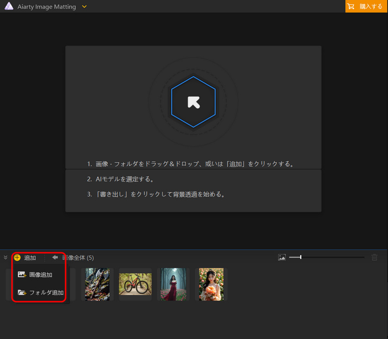Click the folder-add icon in menu
388x339 pixels.
coord(22,293)
